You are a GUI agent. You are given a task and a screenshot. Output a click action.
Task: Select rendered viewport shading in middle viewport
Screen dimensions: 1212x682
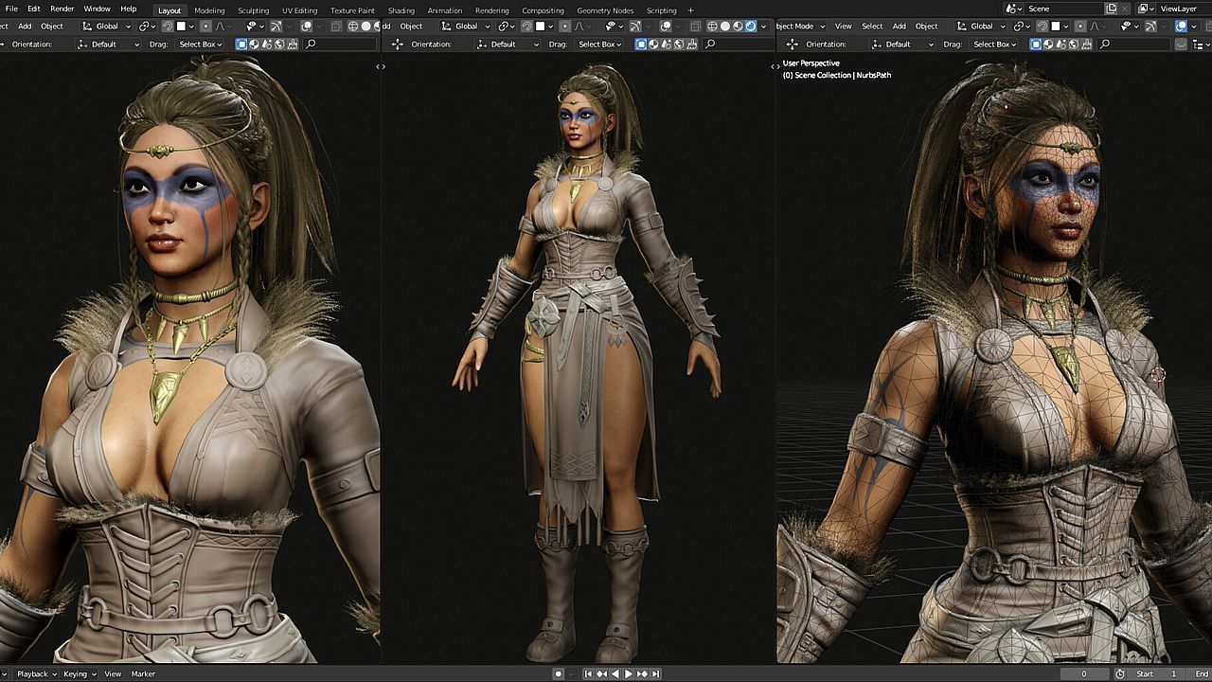click(x=751, y=27)
